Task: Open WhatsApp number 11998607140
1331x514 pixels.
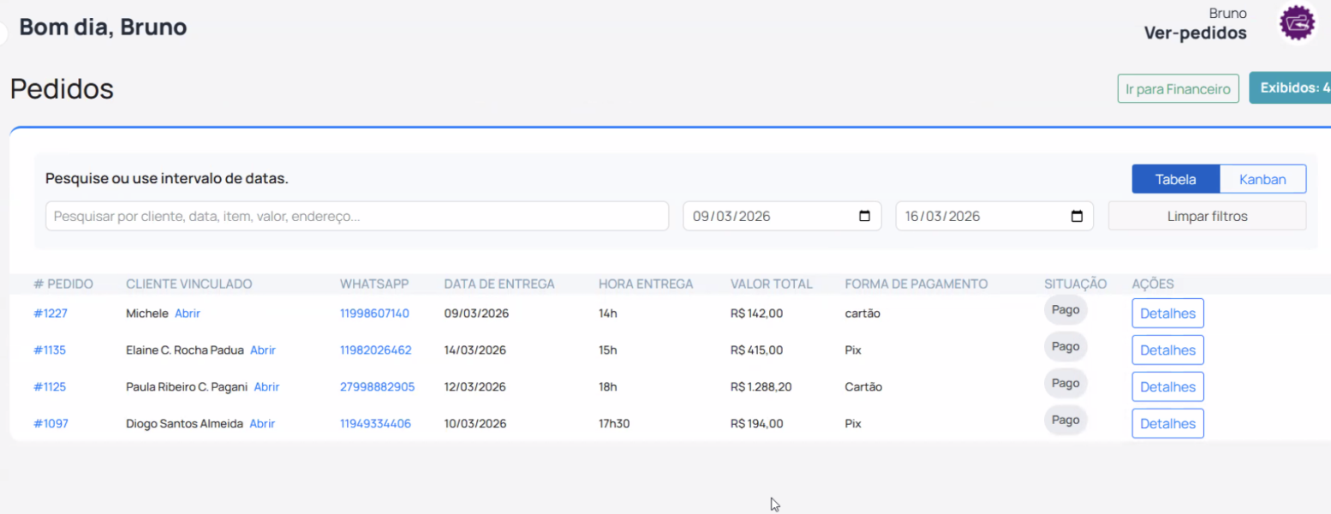Action: pyautogui.click(x=374, y=314)
